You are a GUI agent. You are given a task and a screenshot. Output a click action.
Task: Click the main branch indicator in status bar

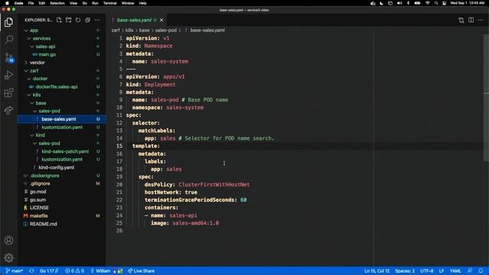coord(15,270)
